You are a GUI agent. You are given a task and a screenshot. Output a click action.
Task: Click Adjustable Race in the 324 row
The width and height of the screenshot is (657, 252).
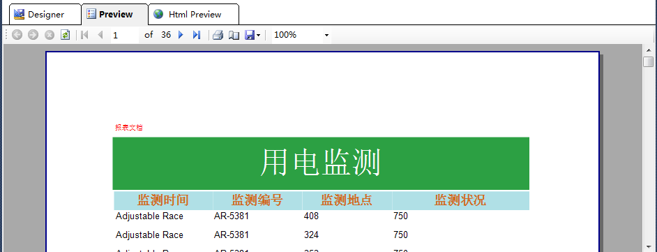tap(149, 235)
